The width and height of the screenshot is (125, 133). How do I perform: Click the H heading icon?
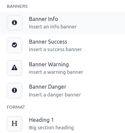(15, 124)
